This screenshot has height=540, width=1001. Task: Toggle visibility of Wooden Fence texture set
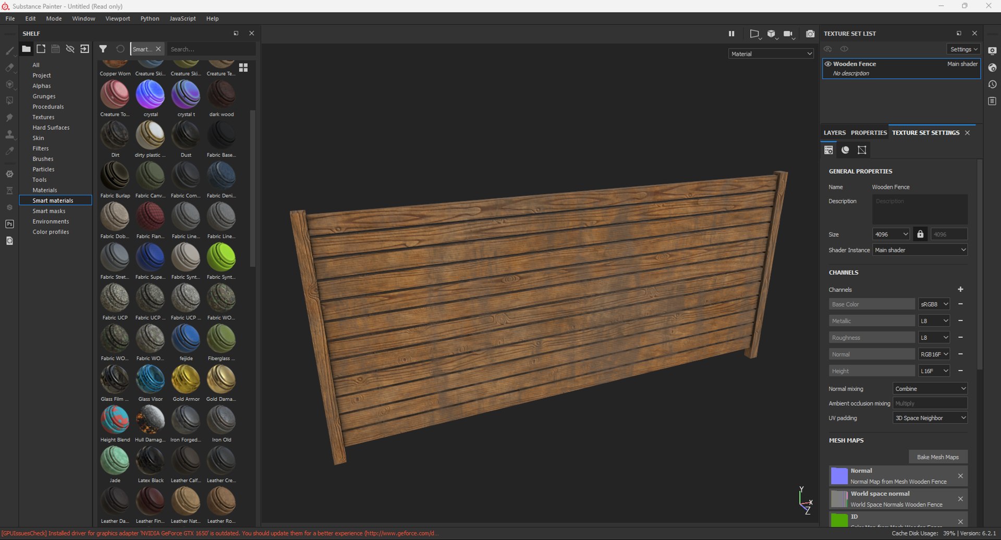(x=828, y=64)
